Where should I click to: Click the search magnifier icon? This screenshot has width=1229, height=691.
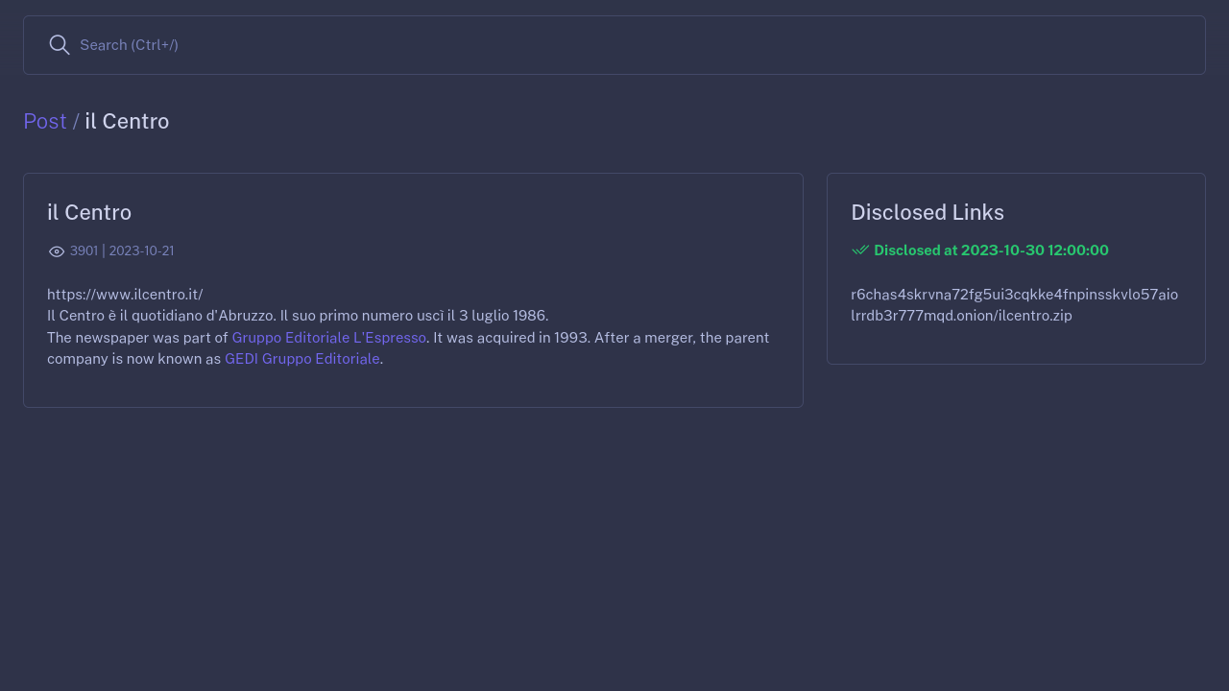click(x=60, y=45)
